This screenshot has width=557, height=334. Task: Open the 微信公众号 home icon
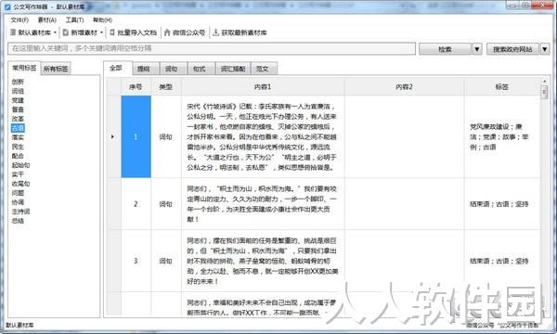tap(167, 32)
